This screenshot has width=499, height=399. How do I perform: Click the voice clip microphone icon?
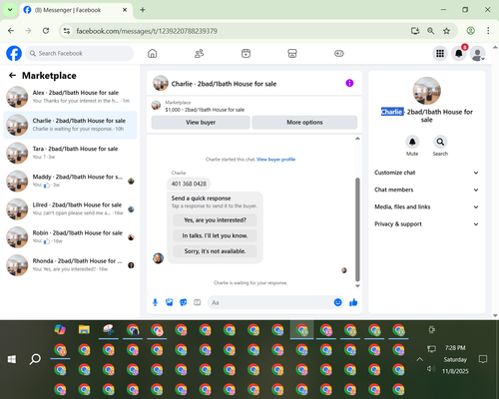coord(155,302)
